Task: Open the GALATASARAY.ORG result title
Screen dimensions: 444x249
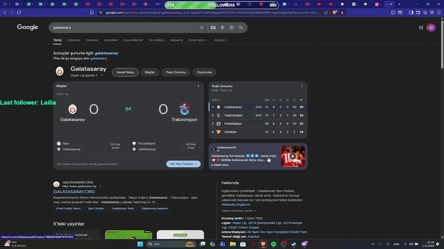Action: click(74, 192)
